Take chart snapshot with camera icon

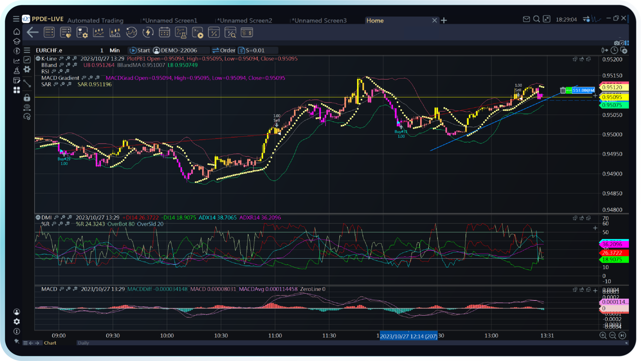pyautogui.click(x=617, y=43)
